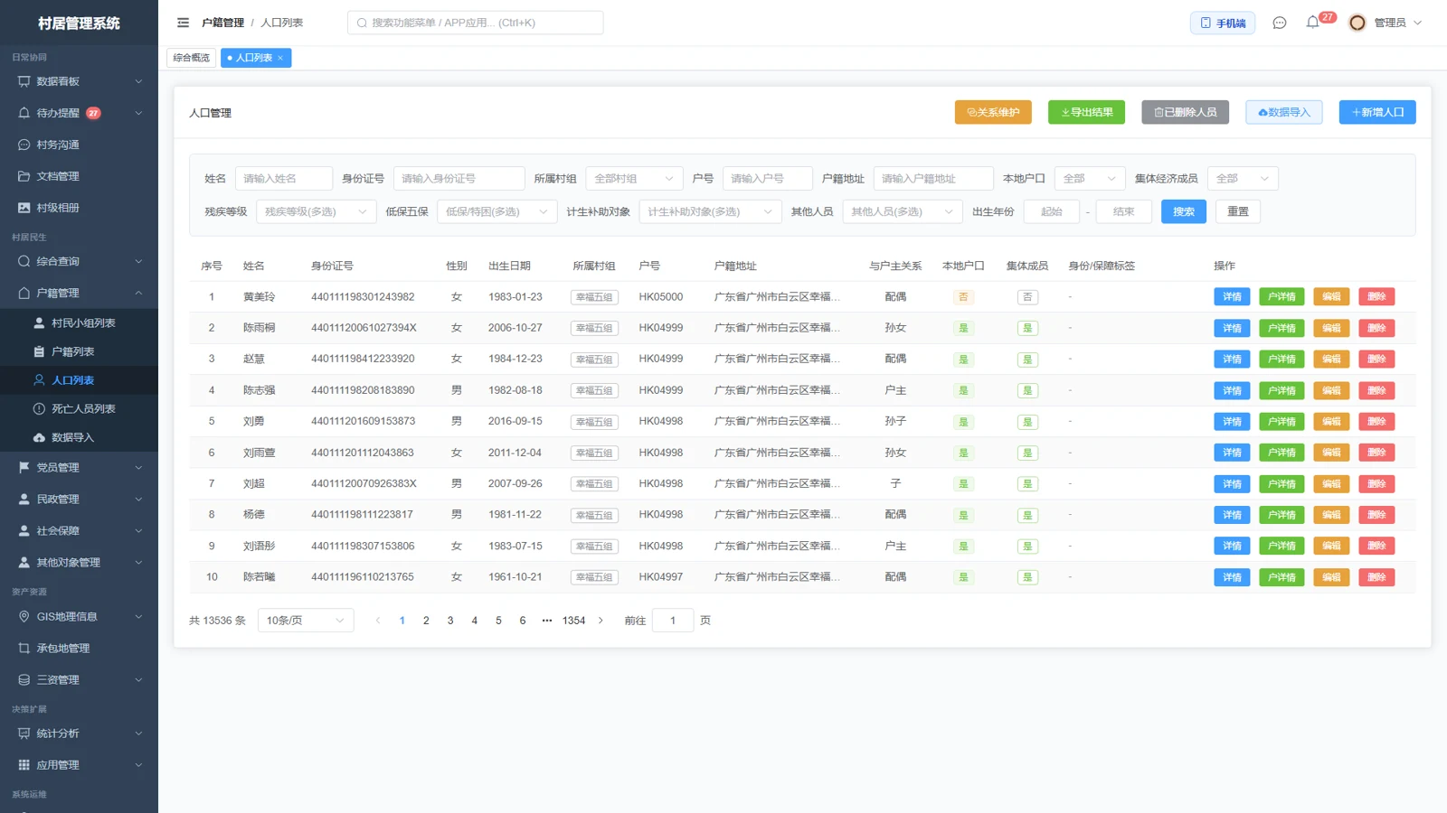The image size is (1447, 813).
Task: Click the blue 搜索 button
Action: pyautogui.click(x=1184, y=211)
